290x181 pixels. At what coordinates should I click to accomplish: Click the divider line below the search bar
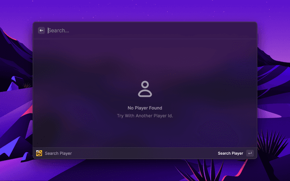(x=145, y=39)
